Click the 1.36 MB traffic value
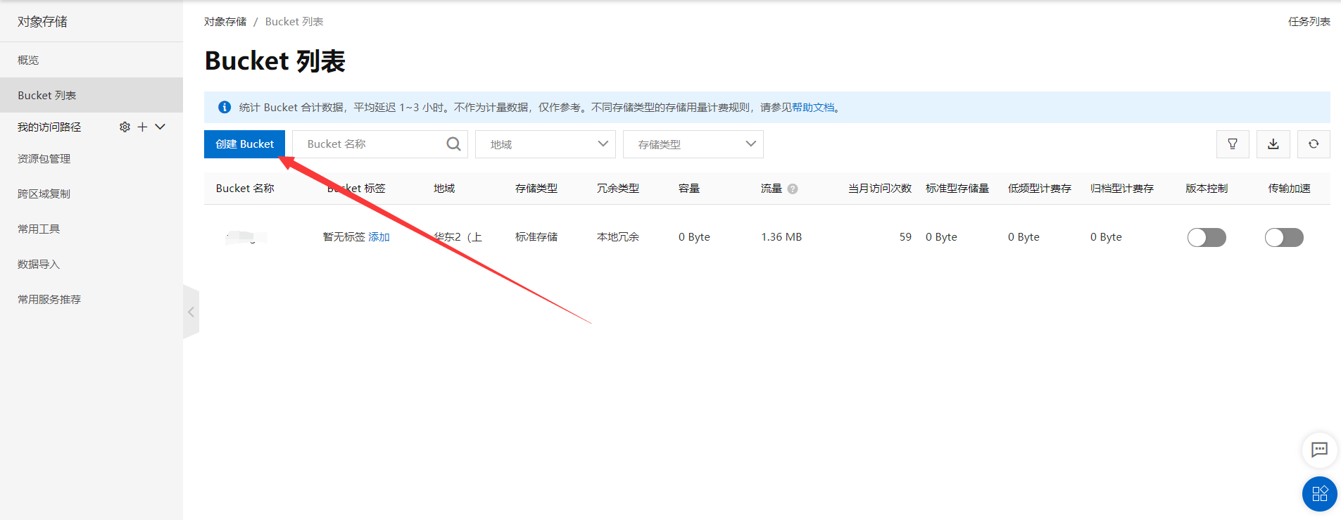This screenshot has height=520, width=1341. (781, 237)
